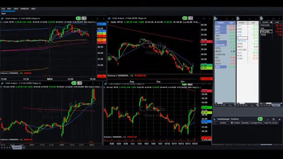Select FIGS row in dark watchlist
The height and width of the screenshot is (159, 283).
point(271,34)
